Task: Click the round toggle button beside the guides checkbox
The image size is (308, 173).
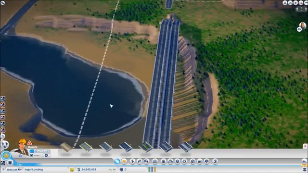Action: tap(46, 155)
